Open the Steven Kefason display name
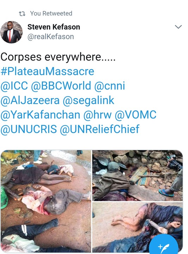 54,27
